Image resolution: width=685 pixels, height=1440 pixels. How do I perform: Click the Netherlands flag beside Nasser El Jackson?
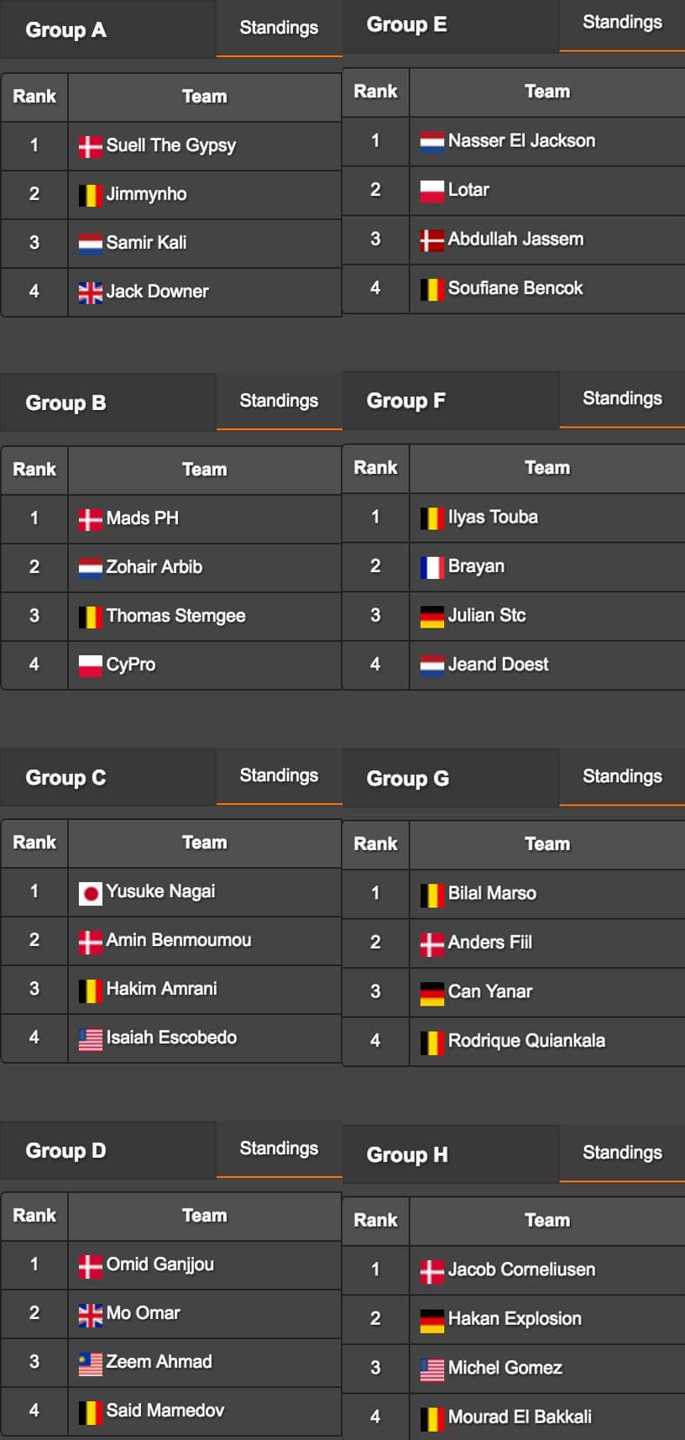click(x=431, y=142)
